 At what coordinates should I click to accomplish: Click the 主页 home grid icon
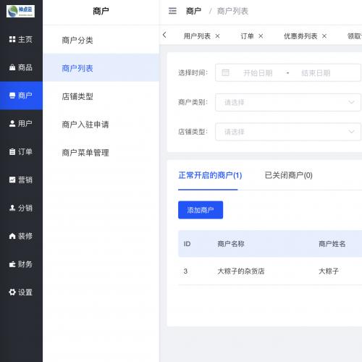[x=12, y=39]
